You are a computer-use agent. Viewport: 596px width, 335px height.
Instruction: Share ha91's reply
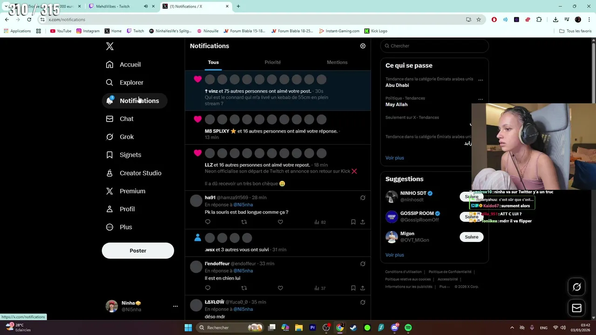(x=363, y=222)
